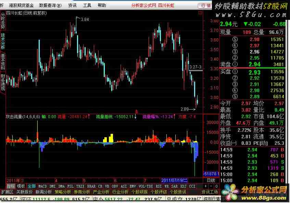This screenshot has height=203, width=290.
Task: Open the 资讯 menu
Action: [x=72, y=5]
